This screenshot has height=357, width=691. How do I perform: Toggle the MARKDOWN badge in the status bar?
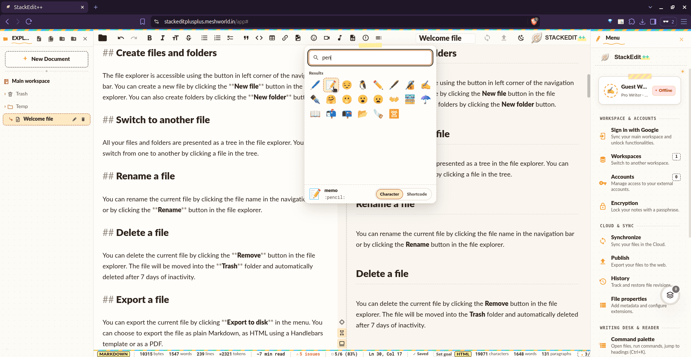pos(113,354)
